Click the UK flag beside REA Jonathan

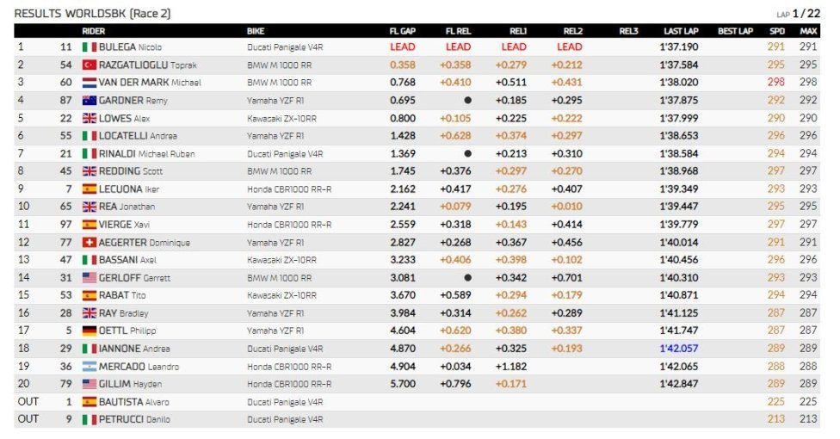(x=89, y=207)
